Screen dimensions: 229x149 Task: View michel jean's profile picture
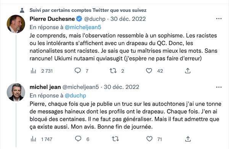[16, 92]
